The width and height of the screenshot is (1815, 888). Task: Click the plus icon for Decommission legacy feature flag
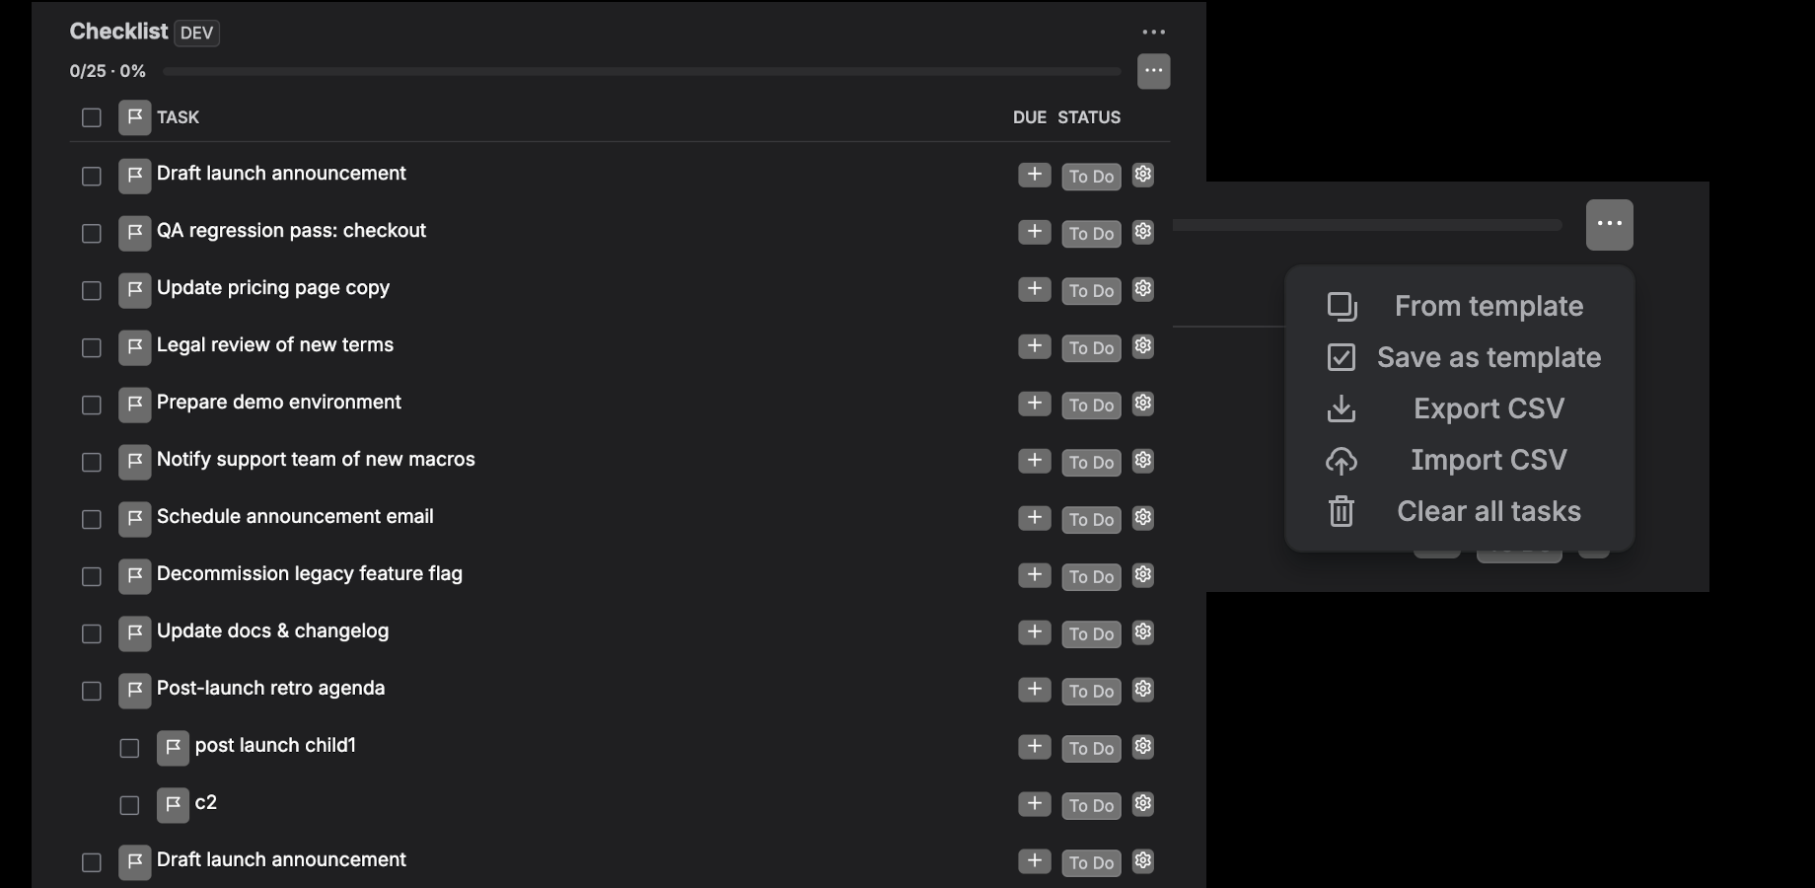[1034, 575]
